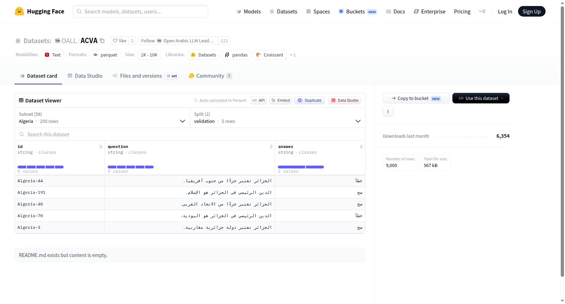Click Copy to bucket button
The image size is (565, 304).
coord(416,98)
